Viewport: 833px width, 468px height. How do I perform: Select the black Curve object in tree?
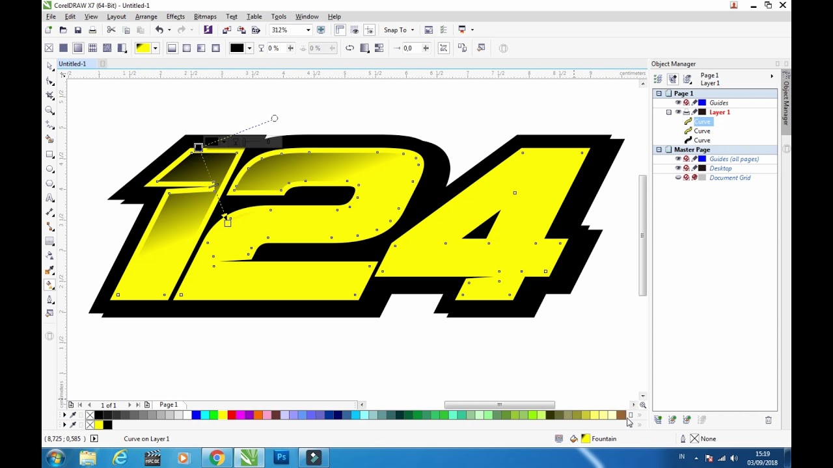(702, 140)
